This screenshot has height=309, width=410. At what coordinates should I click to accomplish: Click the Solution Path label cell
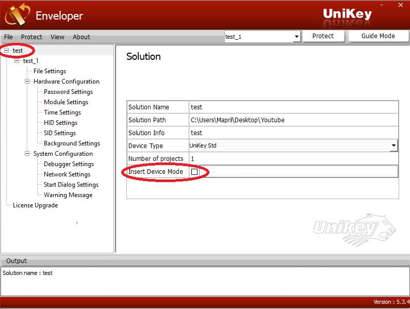click(158, 120)
